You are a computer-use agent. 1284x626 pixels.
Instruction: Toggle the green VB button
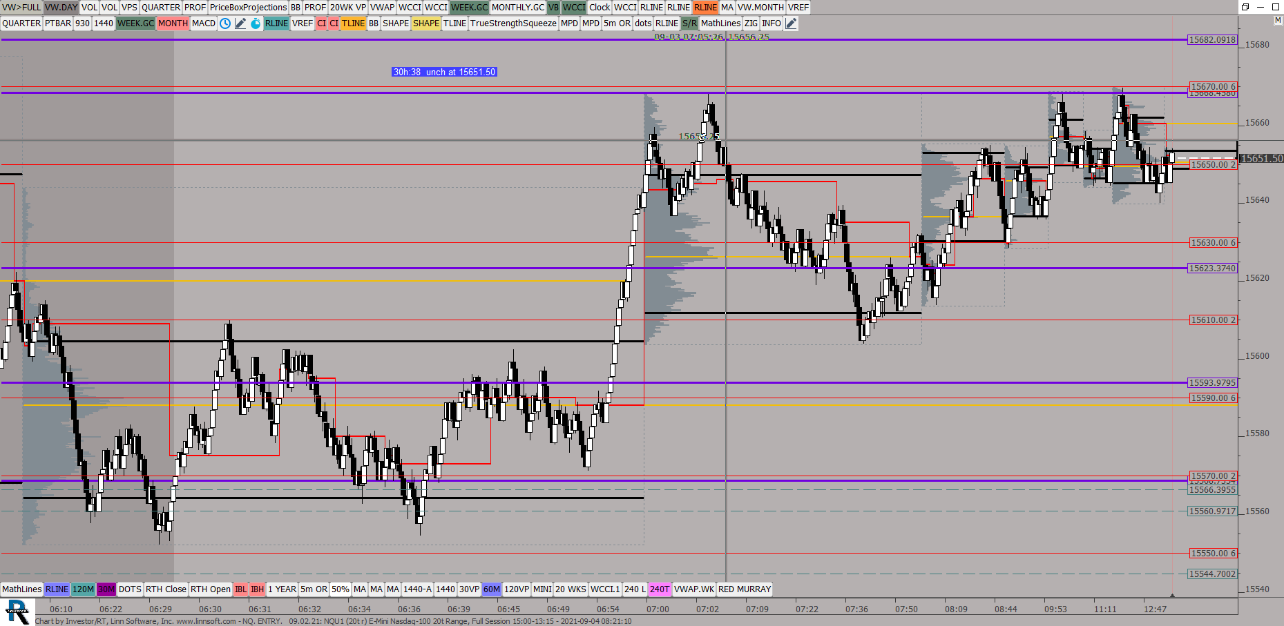[553, 8]
